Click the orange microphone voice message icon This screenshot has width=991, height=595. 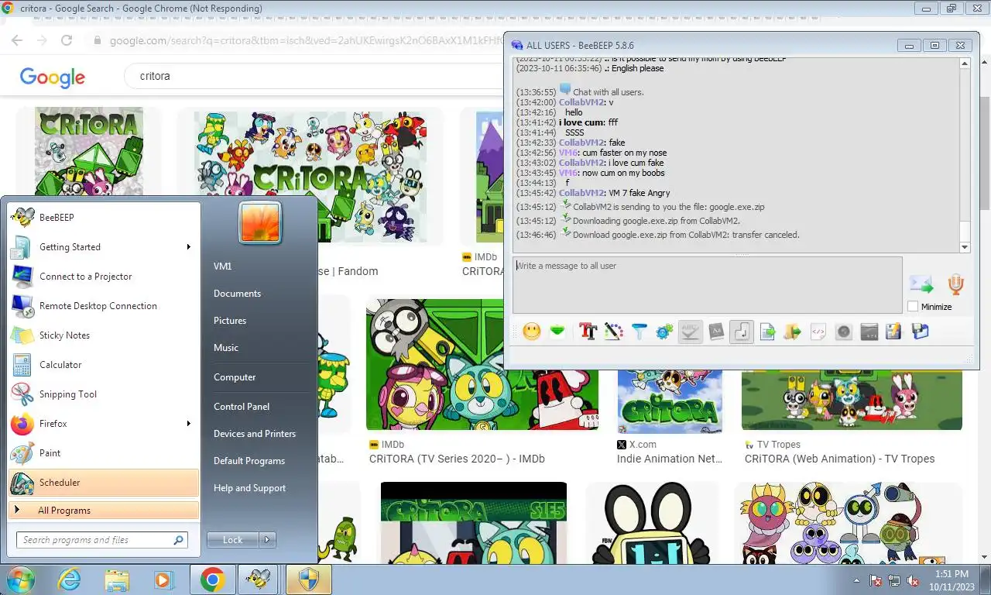click(955, 284)
